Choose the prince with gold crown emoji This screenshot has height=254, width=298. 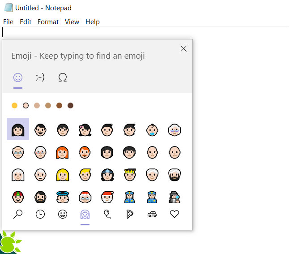click(x=130, y=175)
